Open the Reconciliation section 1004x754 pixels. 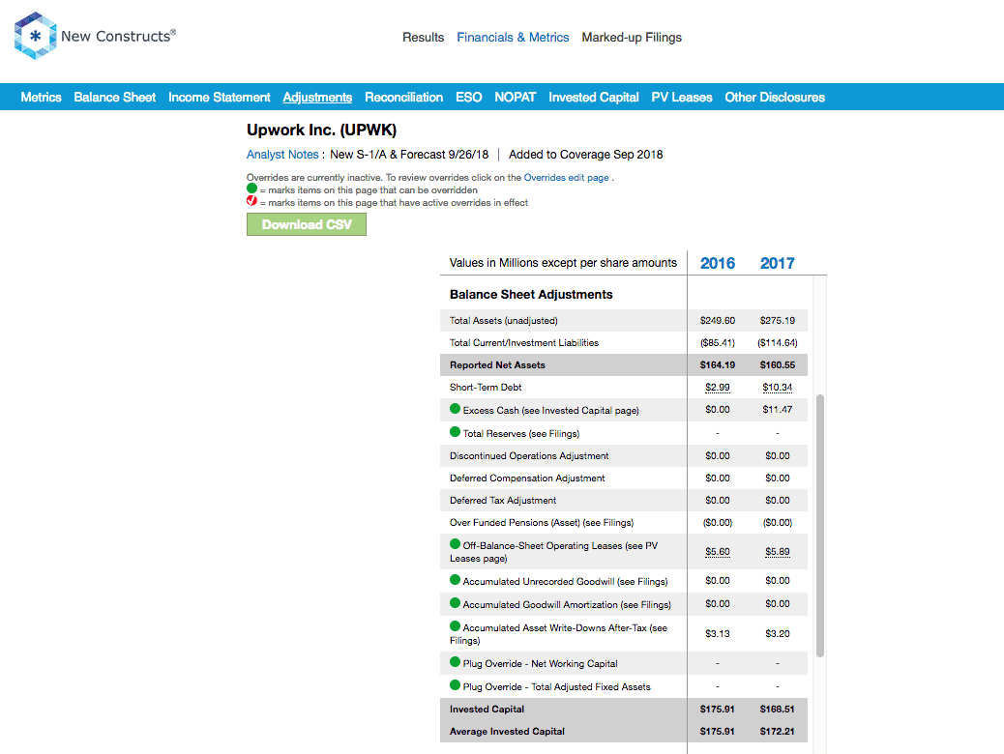coord(404,98)
